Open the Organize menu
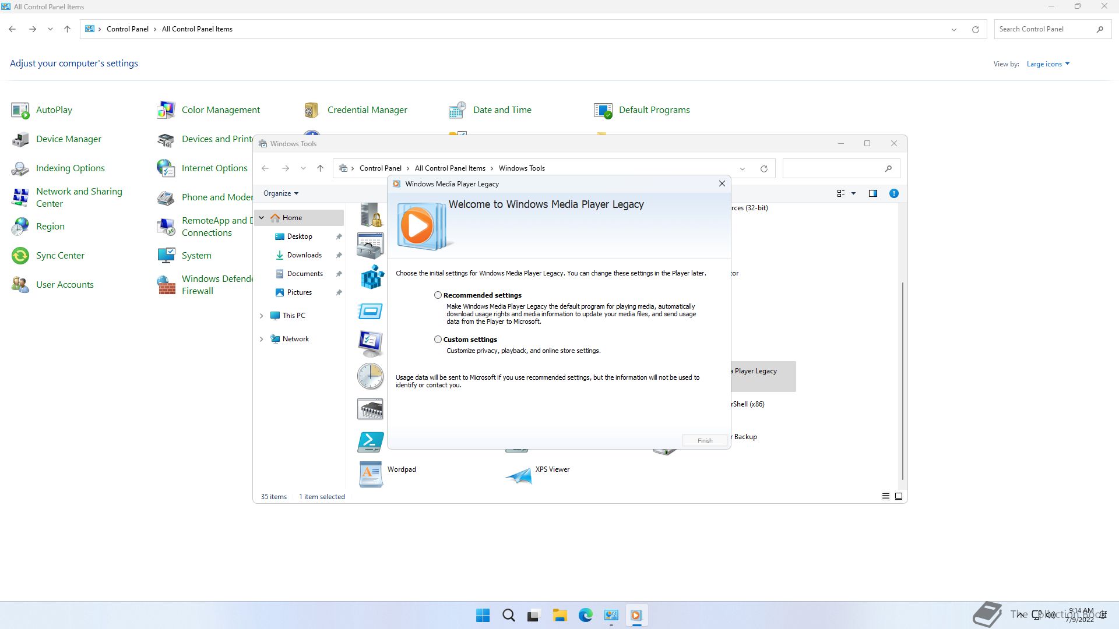This screenshot has width=1119, height=629. (x=280, y=193)
